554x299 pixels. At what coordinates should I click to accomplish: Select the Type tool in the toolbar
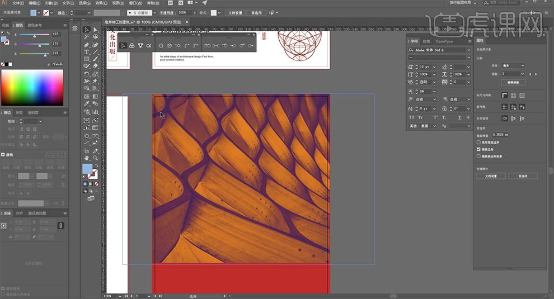pyautogui.click(x=87, y=51)
